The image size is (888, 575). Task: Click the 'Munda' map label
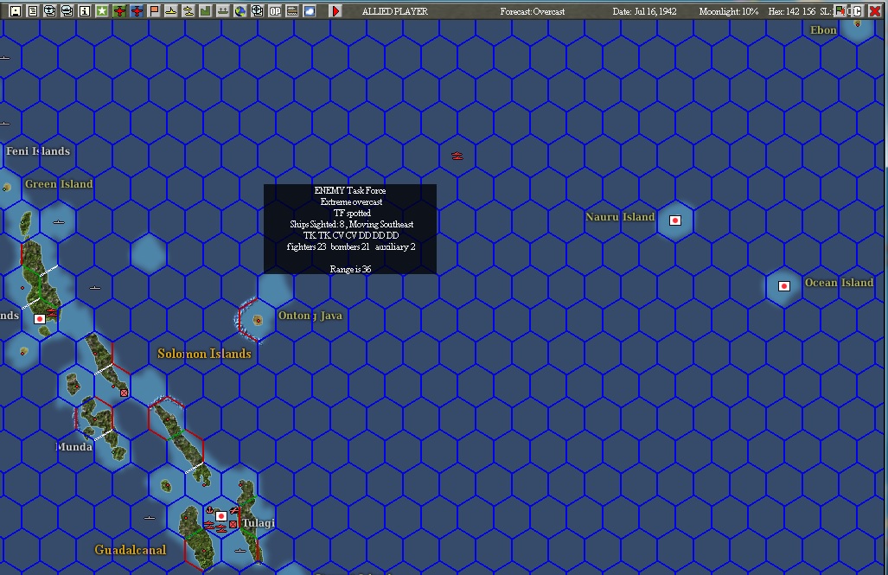pyautogui.click(x=74, y=447)
